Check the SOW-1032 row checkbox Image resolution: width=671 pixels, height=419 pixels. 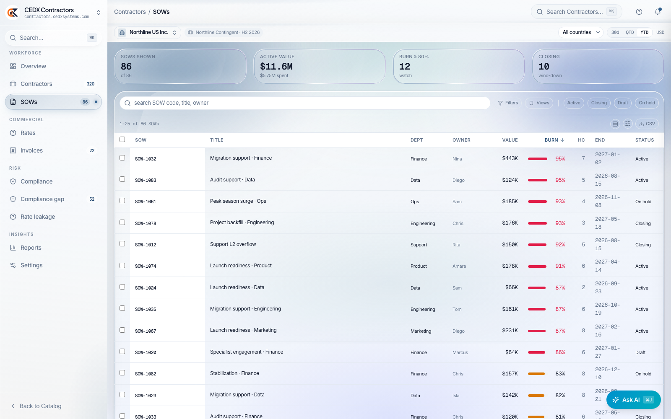click(122, 158)
